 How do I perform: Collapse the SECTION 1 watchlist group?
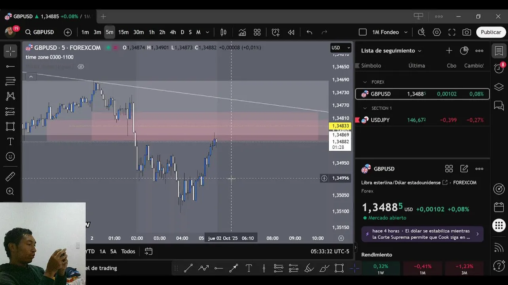(365, 108)
